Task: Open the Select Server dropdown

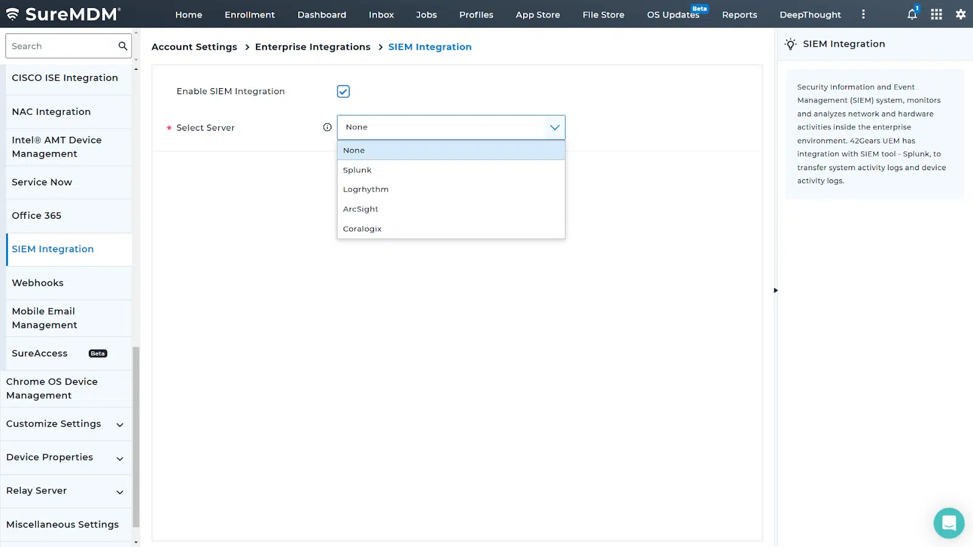Action: point(451,127)
